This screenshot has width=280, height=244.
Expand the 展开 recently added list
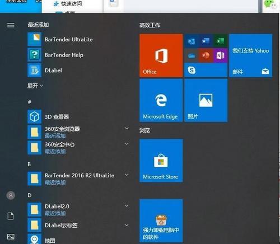pyautogui.click(x=35, y=86)
